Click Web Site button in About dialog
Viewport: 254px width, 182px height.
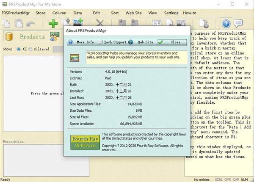click(x=141, y=42)
